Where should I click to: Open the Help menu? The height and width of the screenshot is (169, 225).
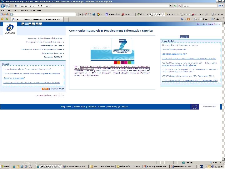(x=39, y=11)
